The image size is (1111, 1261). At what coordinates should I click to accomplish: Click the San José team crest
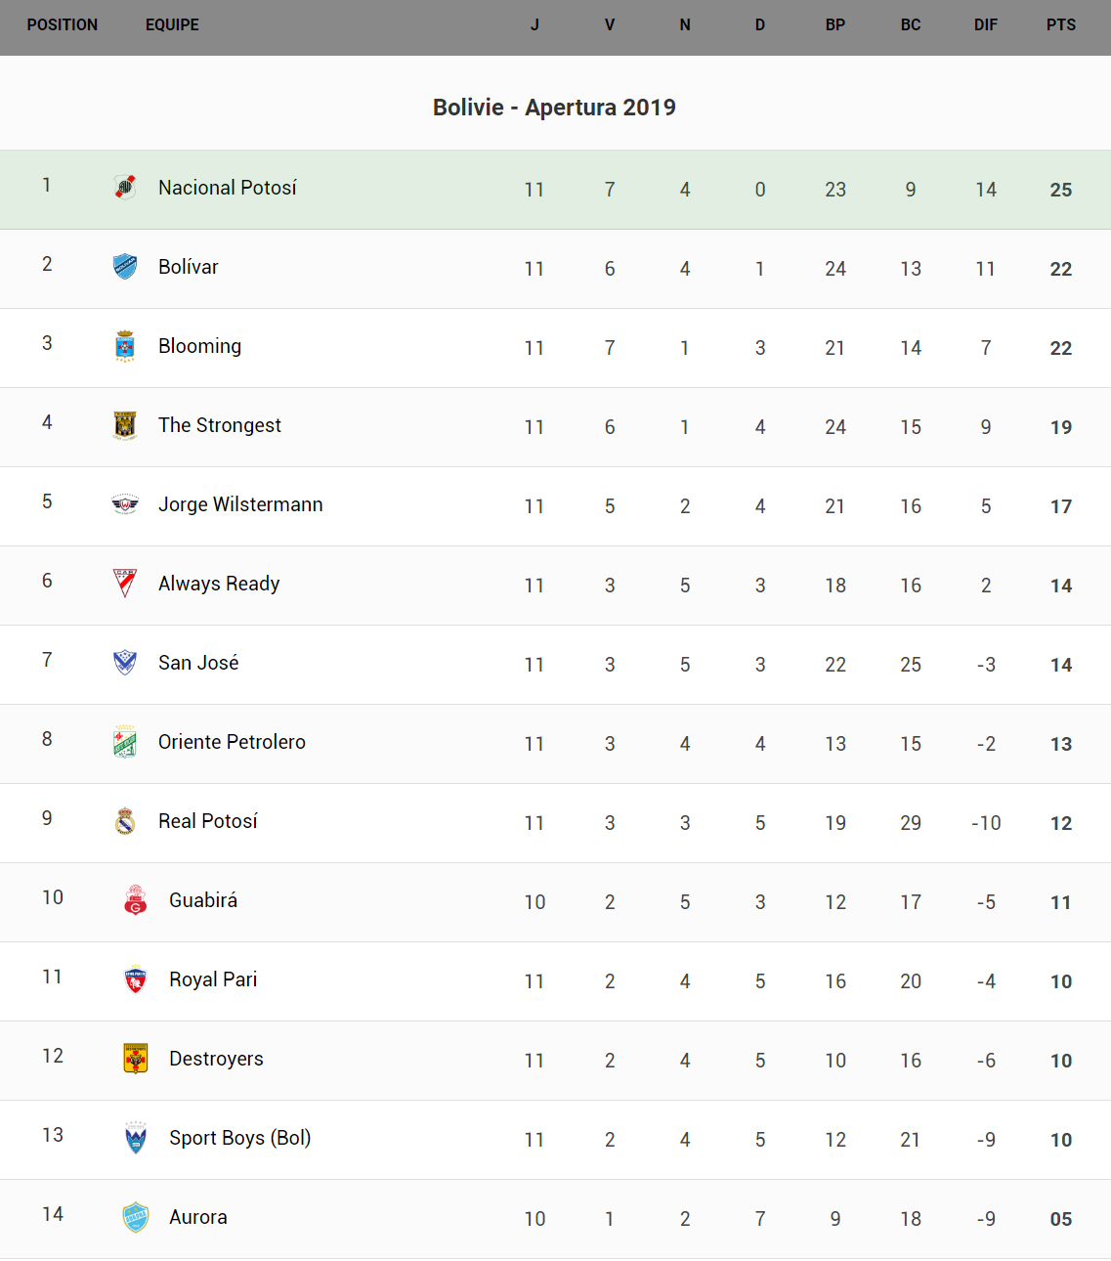[125, 663]
